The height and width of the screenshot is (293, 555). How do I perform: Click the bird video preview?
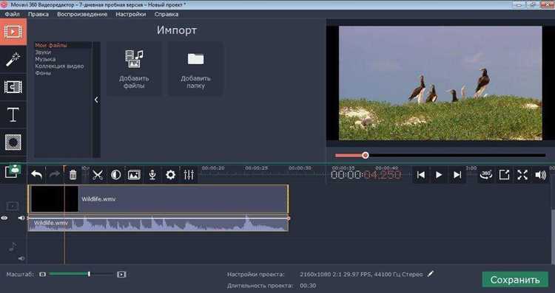coord(440,83)
